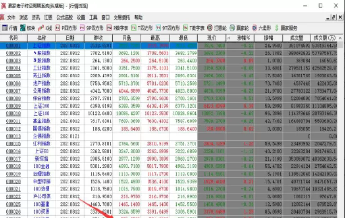Open the 行情 quotes toolbar icon
Image resolution: width=345 pixels, height=218 pixels.
pos(9,28)
